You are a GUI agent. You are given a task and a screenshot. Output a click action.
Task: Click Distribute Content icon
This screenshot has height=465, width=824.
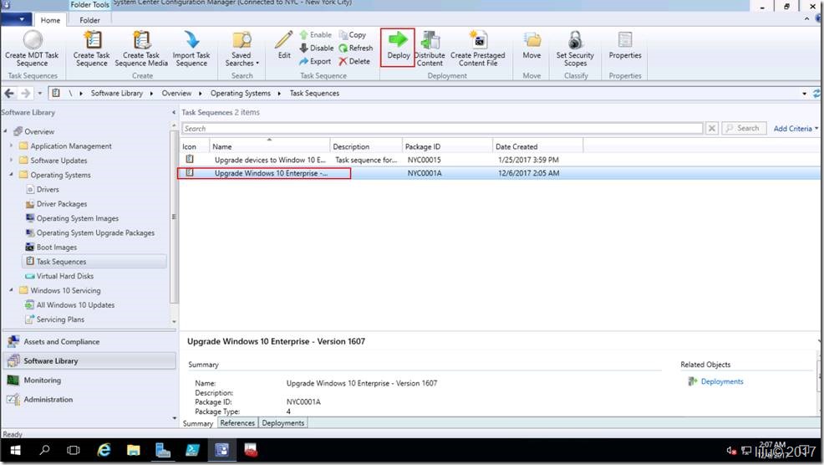pos(430,40)
